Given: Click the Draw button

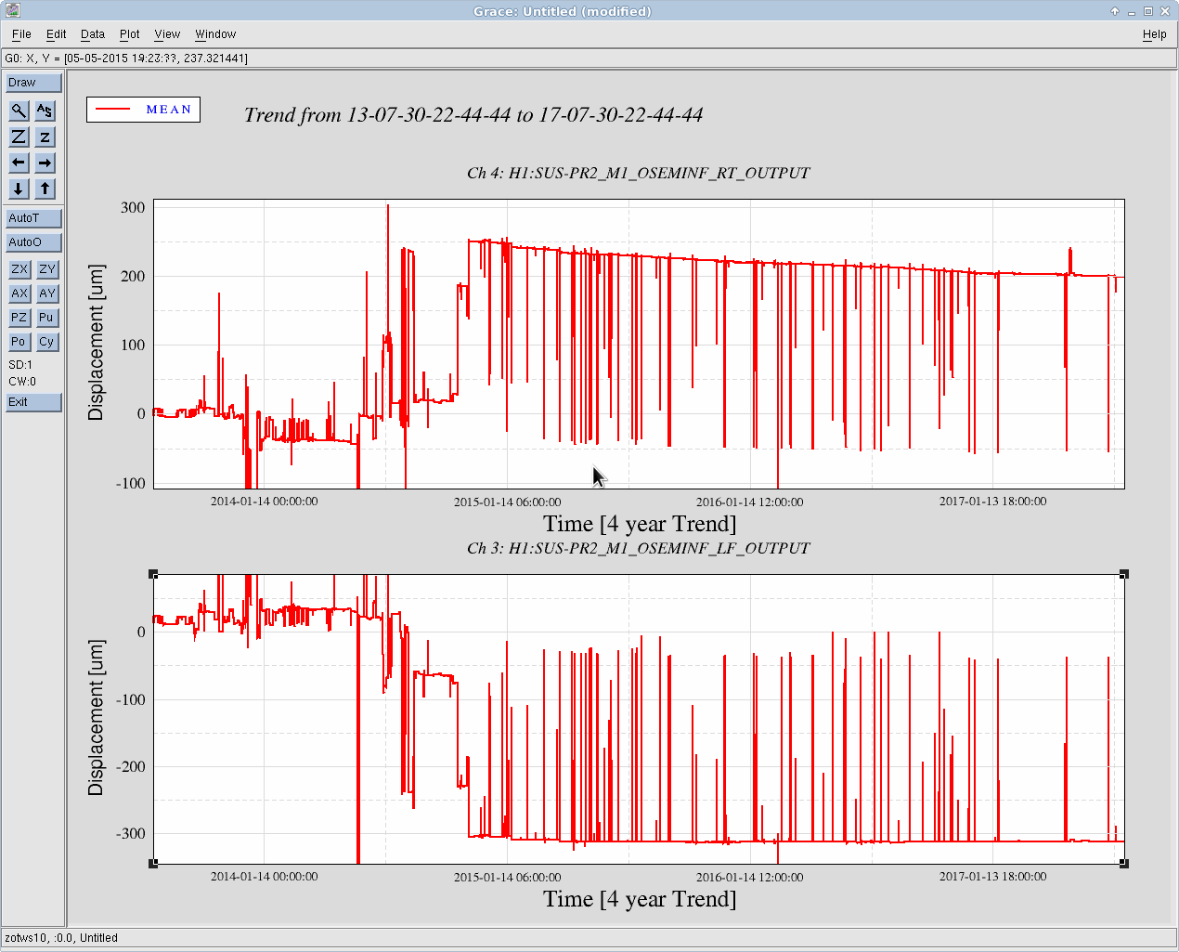Looking at the screenshot, I should pos(34,83).
